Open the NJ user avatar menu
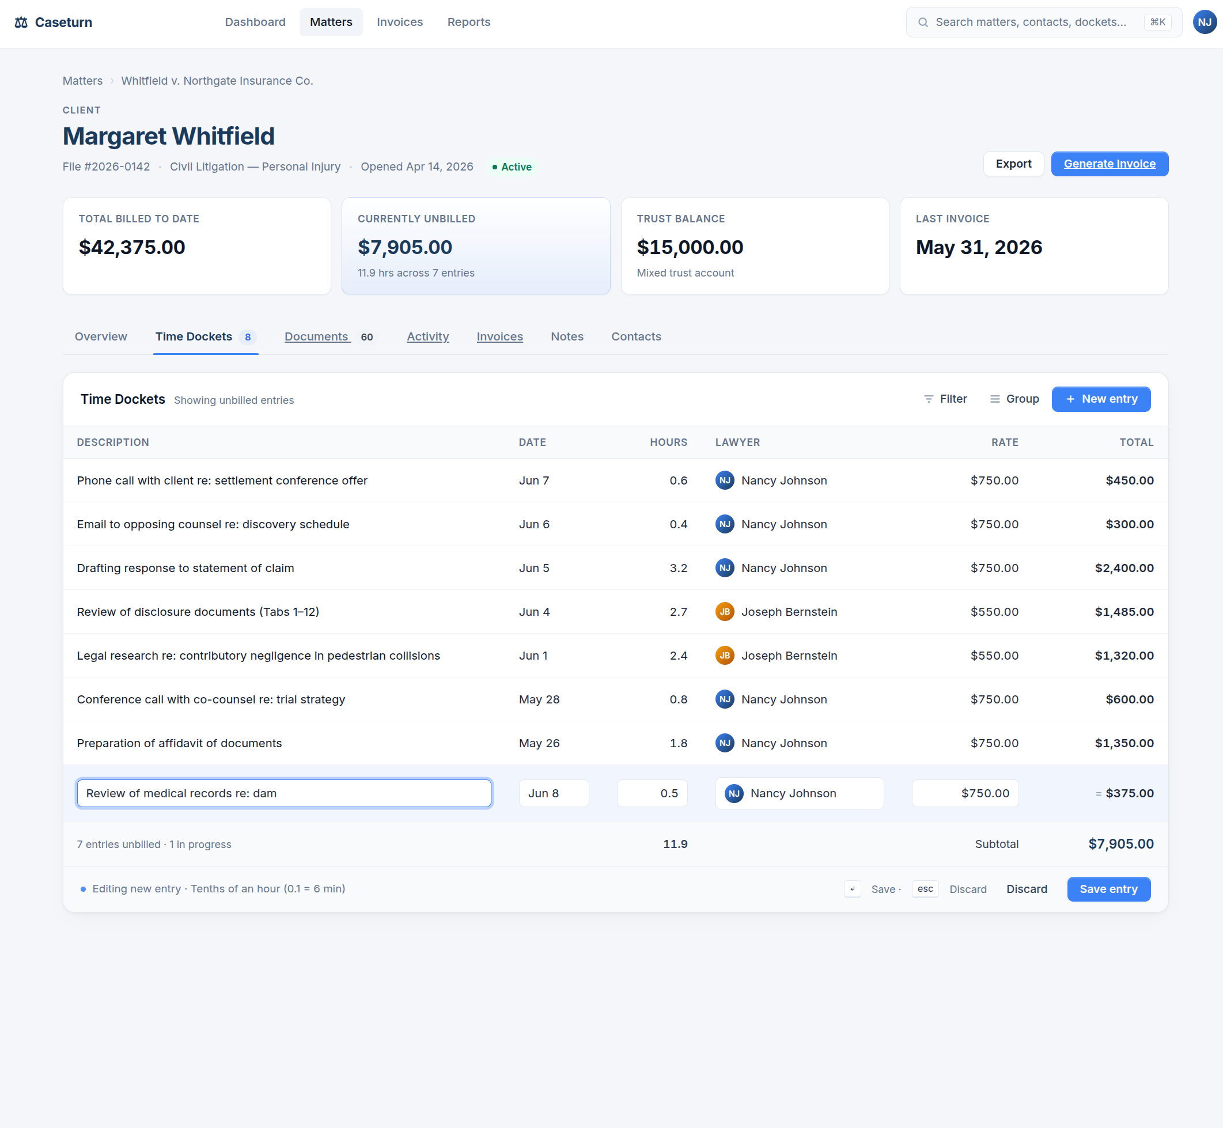Image resolution: width=1223 pixels, height=1128 pixels. point(1204,22)
